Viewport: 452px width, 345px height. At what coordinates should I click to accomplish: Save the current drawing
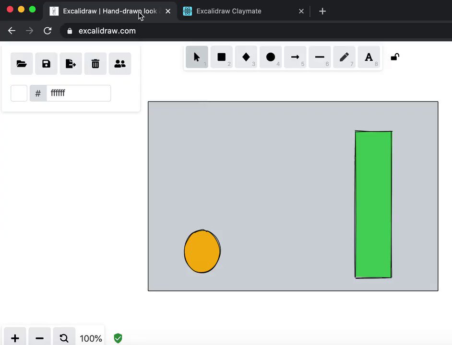[46, 63]
